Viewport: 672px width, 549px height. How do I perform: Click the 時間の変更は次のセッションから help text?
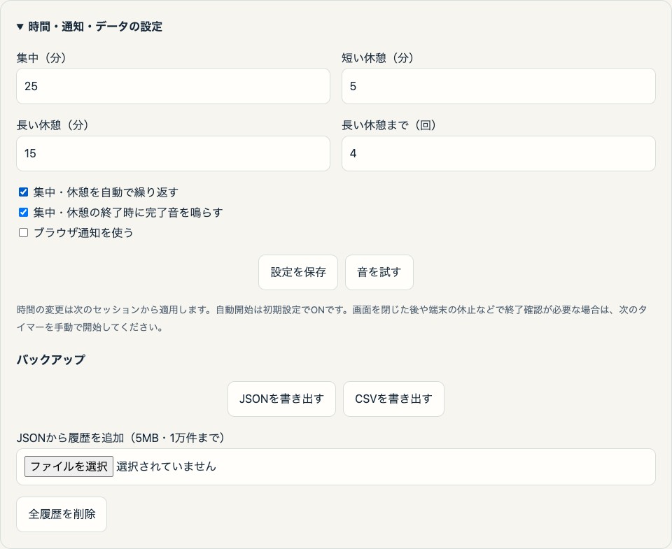click(x=332, y=318)
